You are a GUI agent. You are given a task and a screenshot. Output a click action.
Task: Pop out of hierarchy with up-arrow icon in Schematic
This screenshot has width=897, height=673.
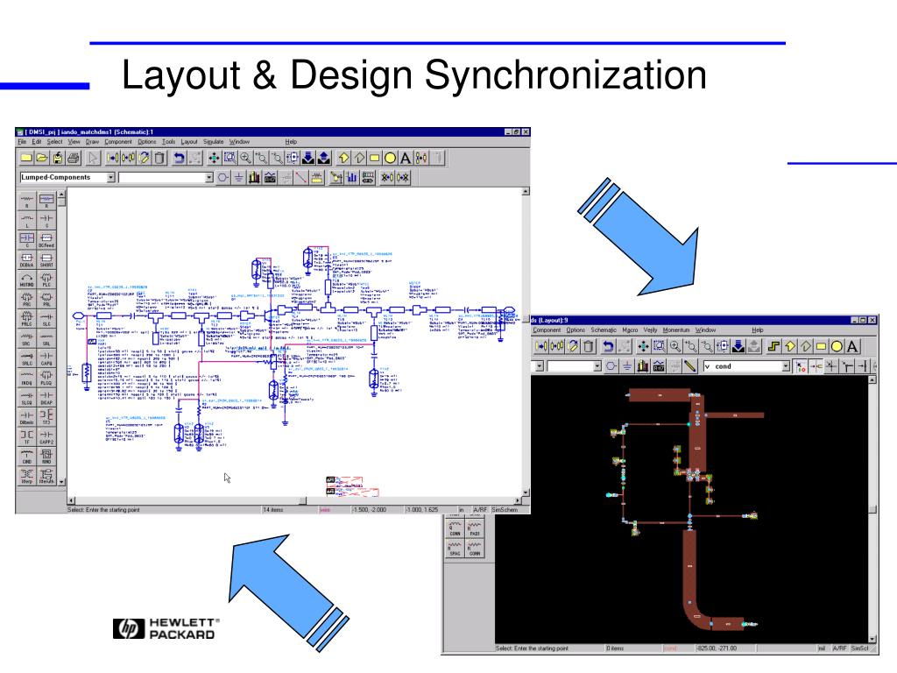(x=324, y=158)
